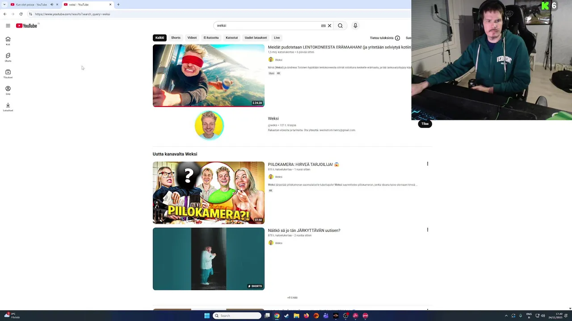
Task: Select the Live filter chip
Action: pyautogui.click(x=277, y=37)
